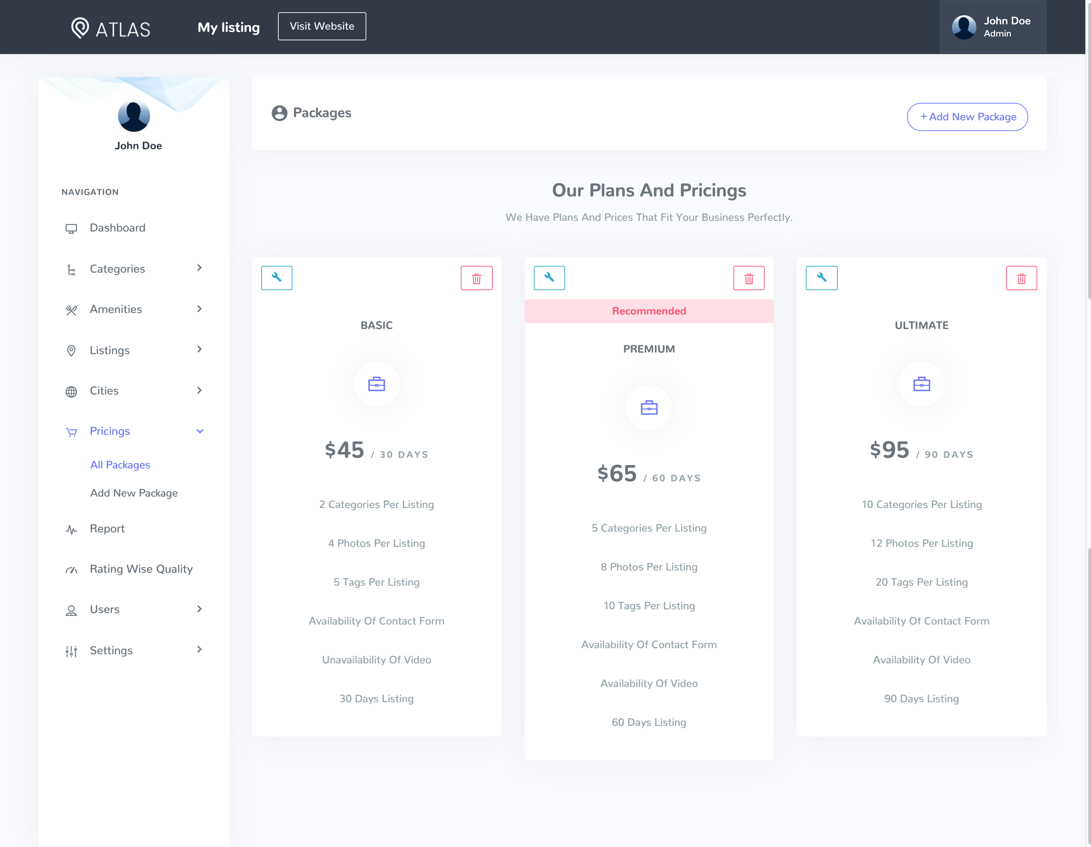Open Ultimate package wrench edit icon

821,278
